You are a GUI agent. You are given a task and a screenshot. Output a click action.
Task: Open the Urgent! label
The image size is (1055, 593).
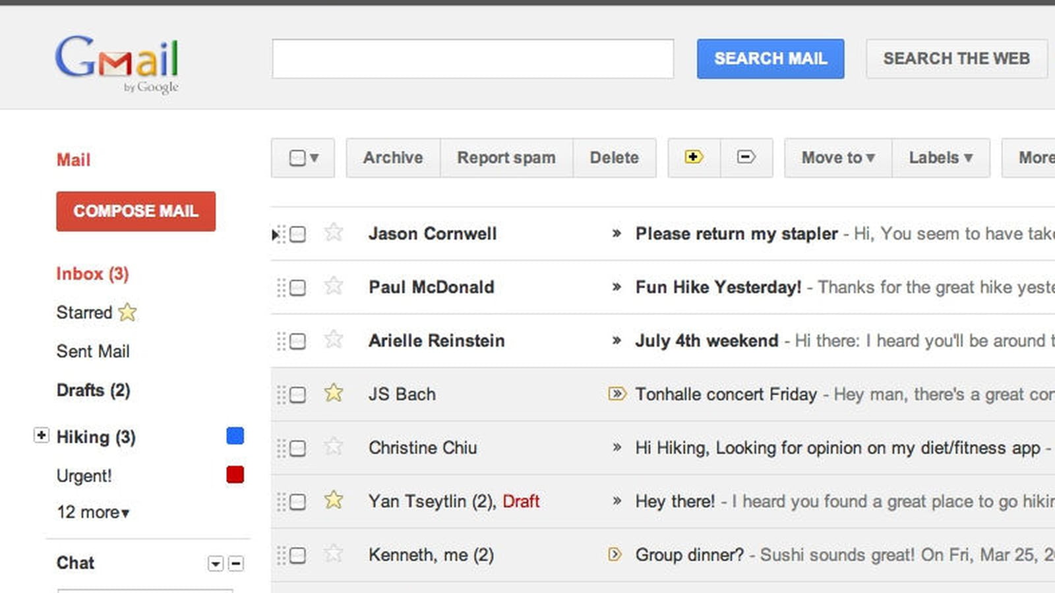click(84, 476)
